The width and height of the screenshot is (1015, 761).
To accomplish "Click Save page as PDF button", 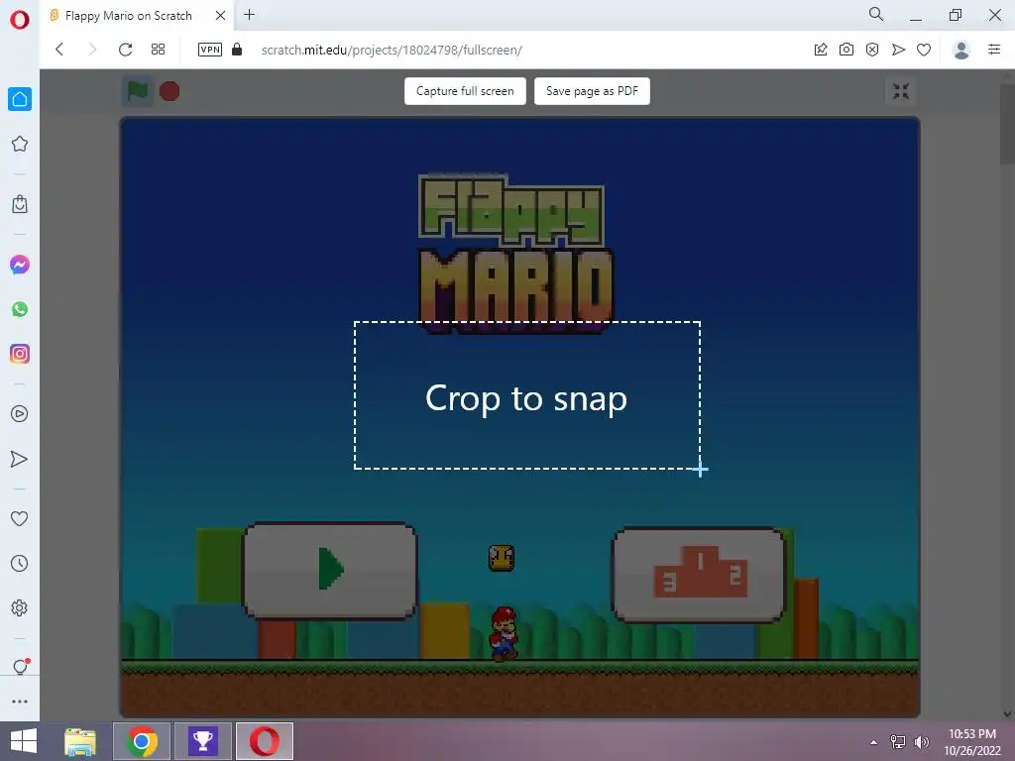I will [x=592, y=91].
